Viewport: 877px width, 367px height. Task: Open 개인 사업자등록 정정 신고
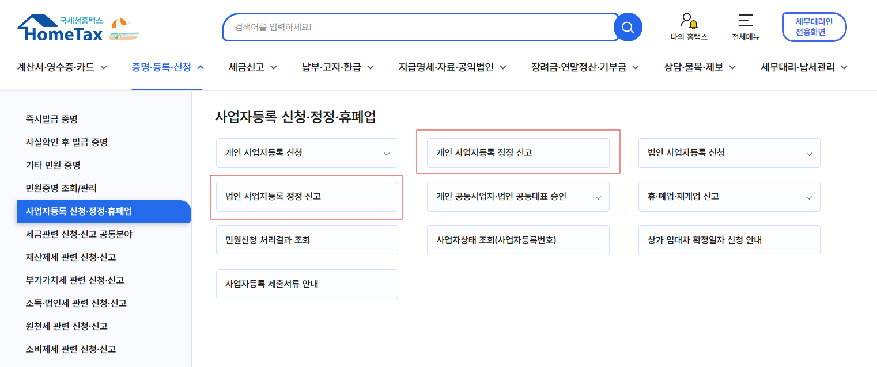(518, 153)
